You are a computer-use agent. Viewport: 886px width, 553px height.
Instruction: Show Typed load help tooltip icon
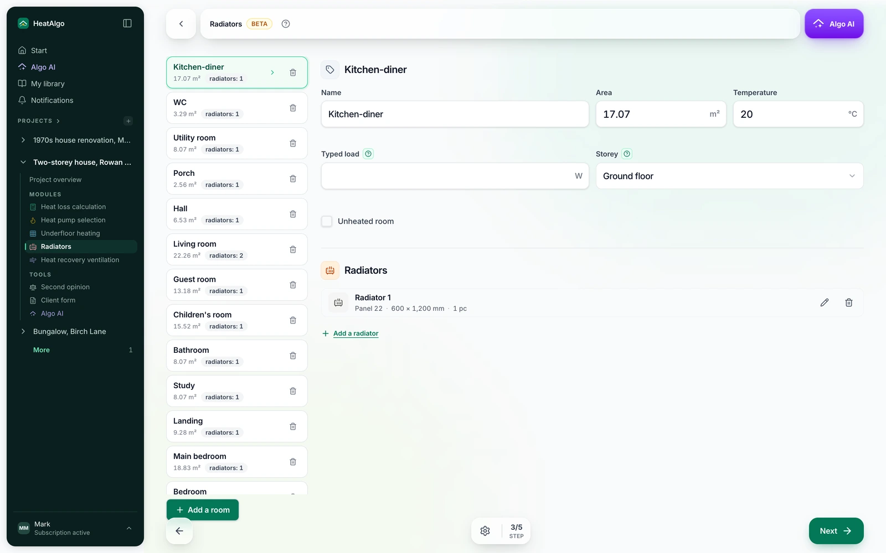pos(368,154)
